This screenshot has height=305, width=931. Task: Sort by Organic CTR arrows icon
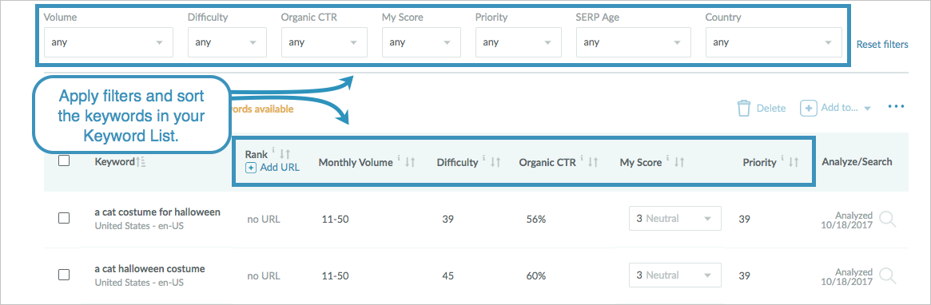point(592,162)
